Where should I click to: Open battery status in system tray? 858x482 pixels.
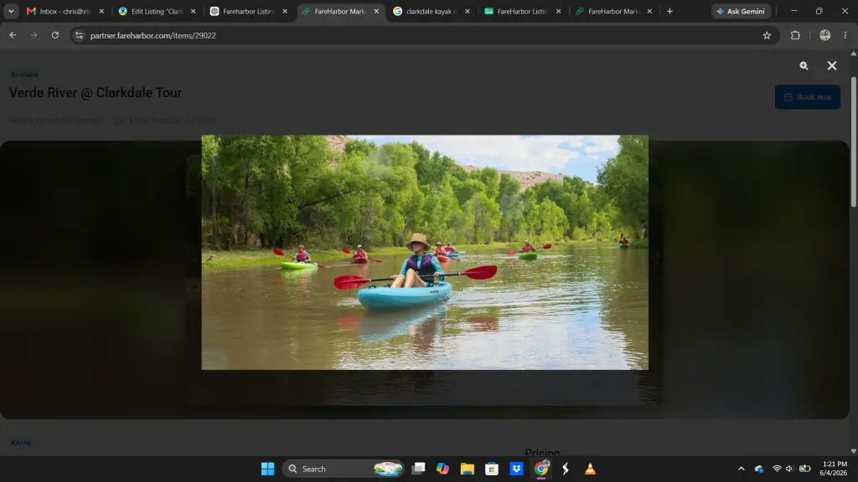point(805,469)
